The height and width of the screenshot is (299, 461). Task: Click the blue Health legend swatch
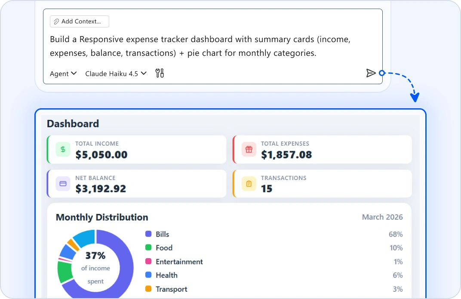tap(148, 275)
